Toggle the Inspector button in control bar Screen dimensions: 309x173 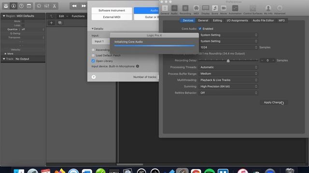click(x=14, y=6)
